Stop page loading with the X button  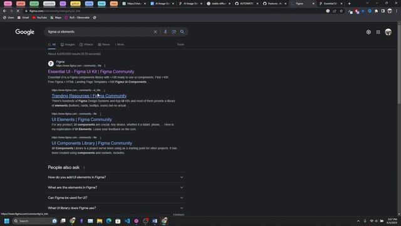click(18, 11)
